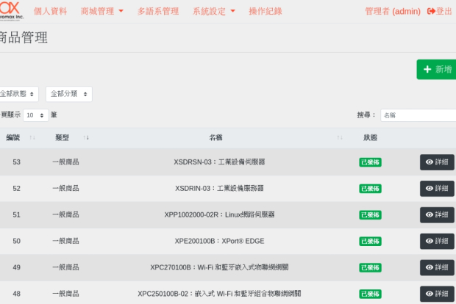Change the rows-per-page 10 dropdown
The image size is (456, 304).
pos(35,115)
